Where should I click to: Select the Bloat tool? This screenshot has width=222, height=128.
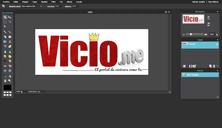pyautogui.click(x=5, y=70)
